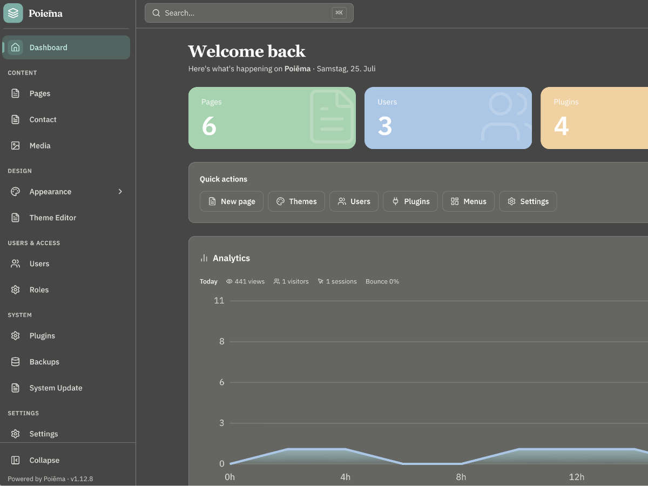This screenshot has height=486, width=648.
Task: Click the Users people icon in sidebar
Action: tap(16, 264)
